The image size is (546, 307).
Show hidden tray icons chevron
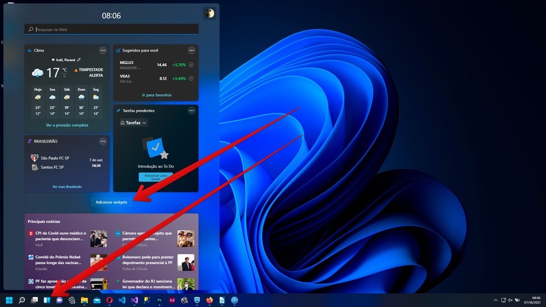[496, 300]
